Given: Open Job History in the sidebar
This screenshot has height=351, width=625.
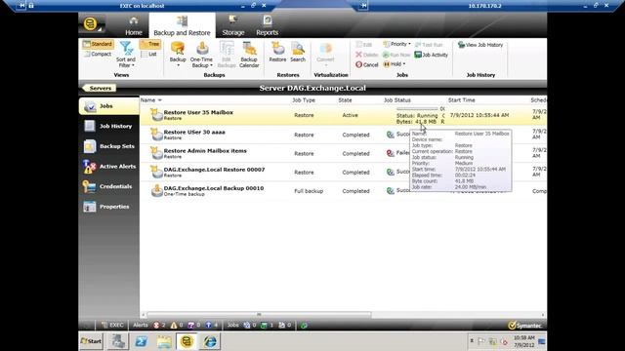Looking at the screenshot, I should 108,126.
